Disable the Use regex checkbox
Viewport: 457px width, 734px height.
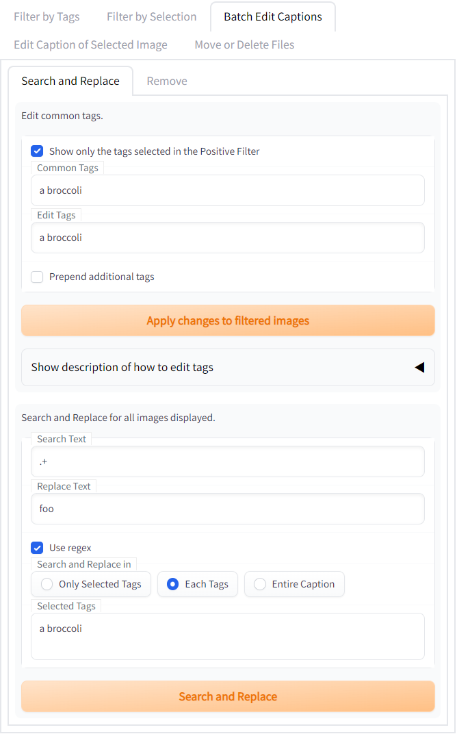[x=38, y=548]
